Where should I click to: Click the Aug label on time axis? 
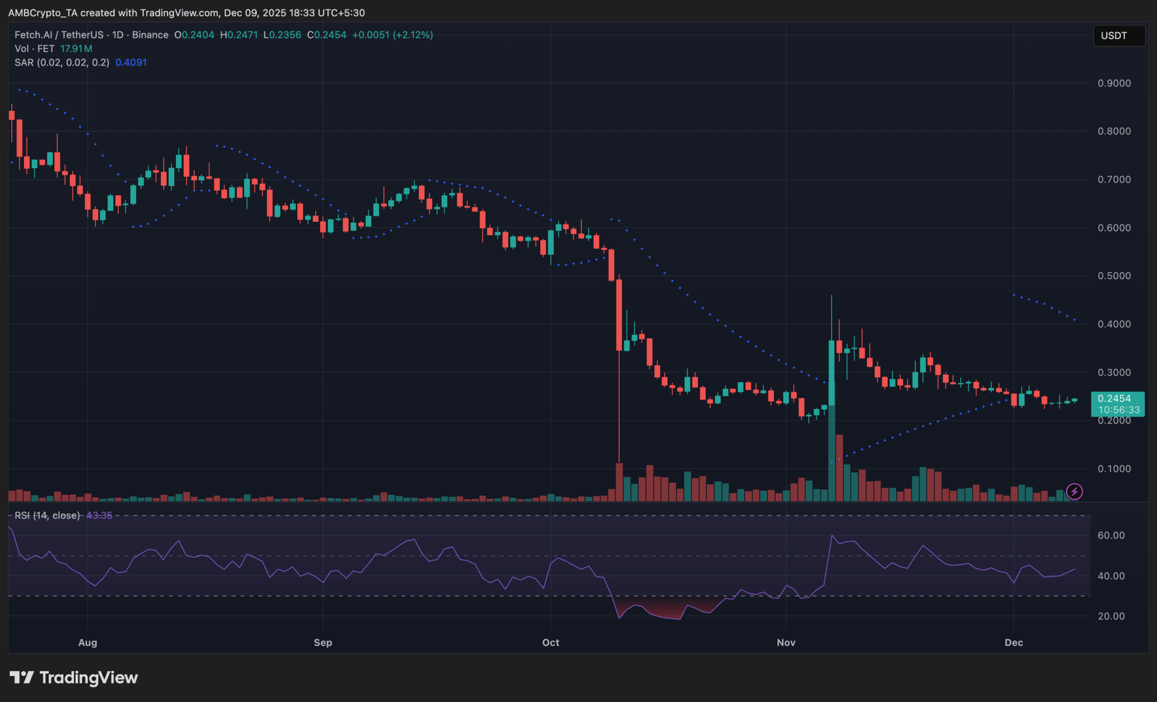87,642
